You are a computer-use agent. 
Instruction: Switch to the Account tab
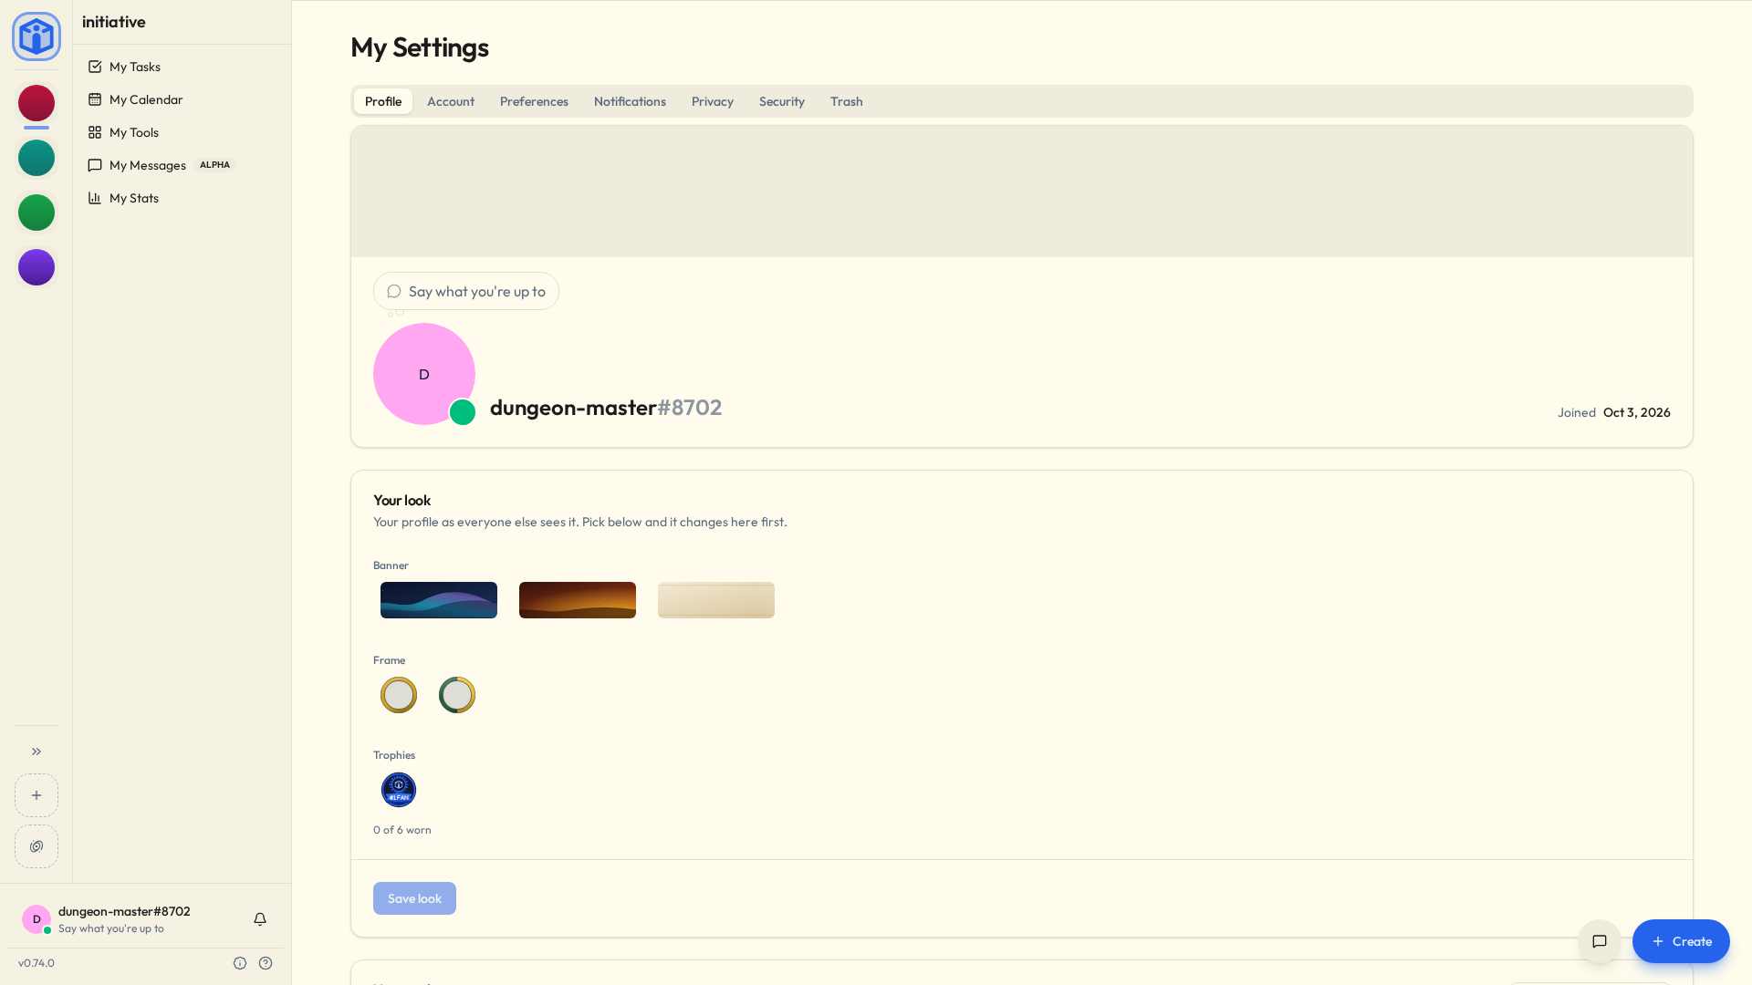[x=451, y=101]
